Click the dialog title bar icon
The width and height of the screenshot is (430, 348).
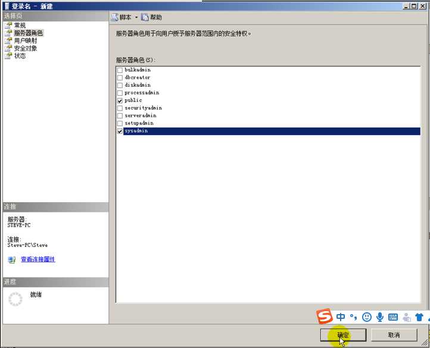[x=7, y=6]
